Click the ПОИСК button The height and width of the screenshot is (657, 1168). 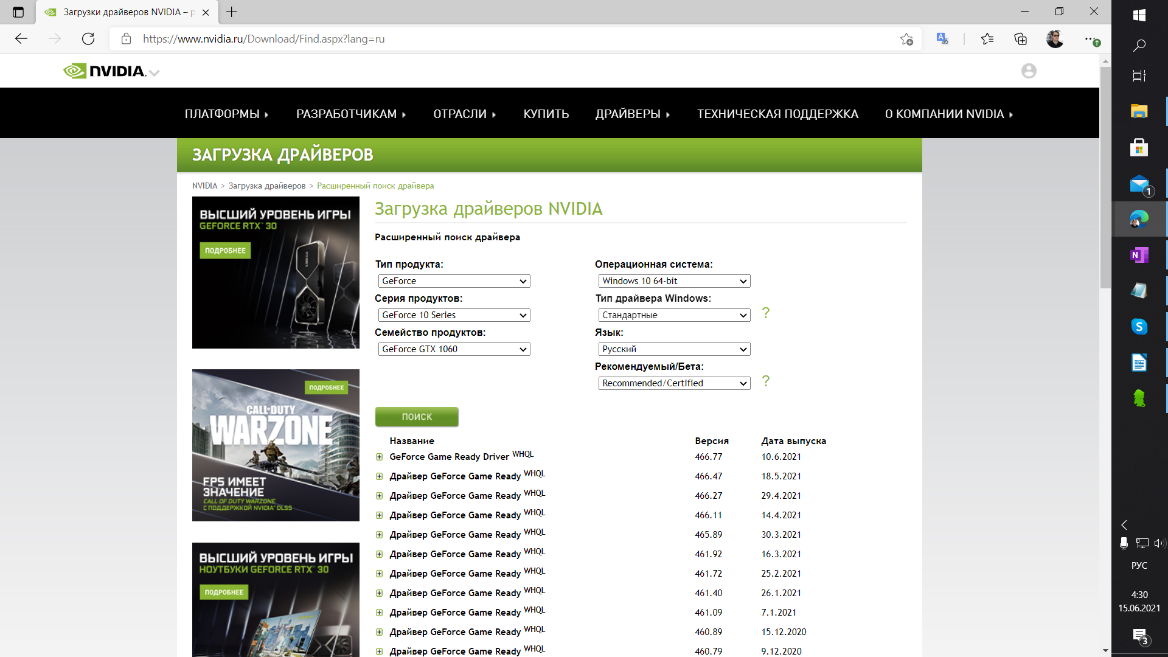coord(416,416)
